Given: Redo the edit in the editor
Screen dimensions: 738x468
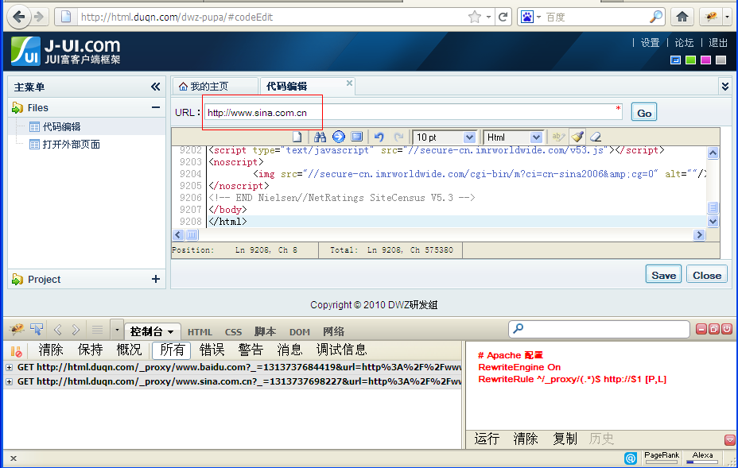Looking at the screenshot, I should point(398,137).
